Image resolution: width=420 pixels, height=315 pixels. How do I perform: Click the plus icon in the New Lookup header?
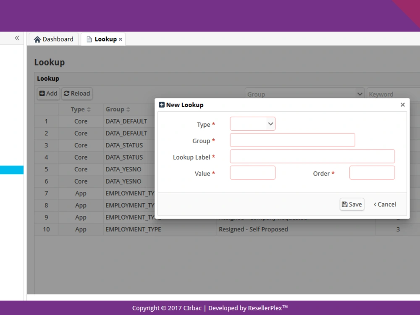click(x=161, y=105)
